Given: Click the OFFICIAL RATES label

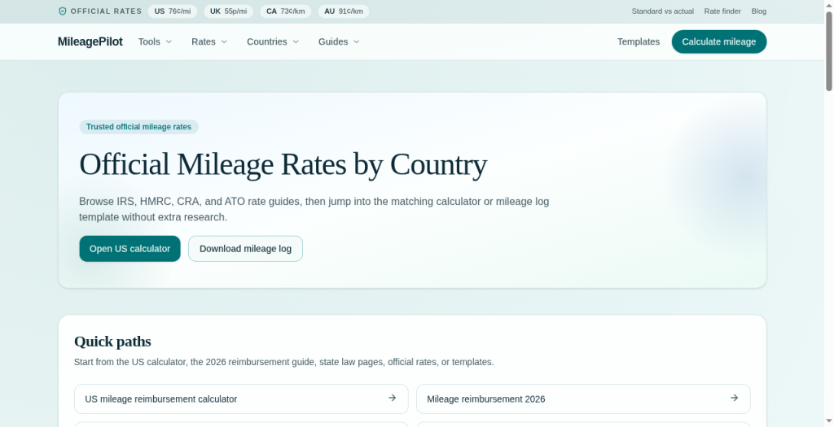Looking at the screenshot, I should [106, 11].
